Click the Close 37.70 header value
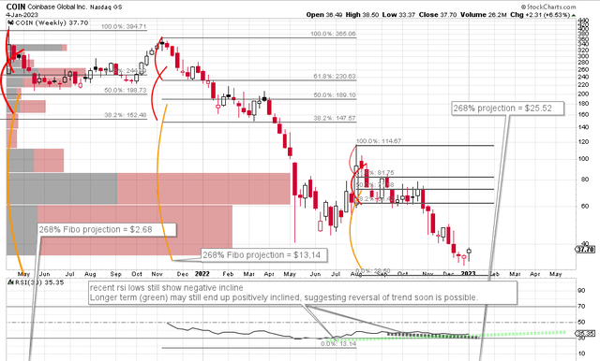This screenshot has width=600, height=361. pos(438,15)
